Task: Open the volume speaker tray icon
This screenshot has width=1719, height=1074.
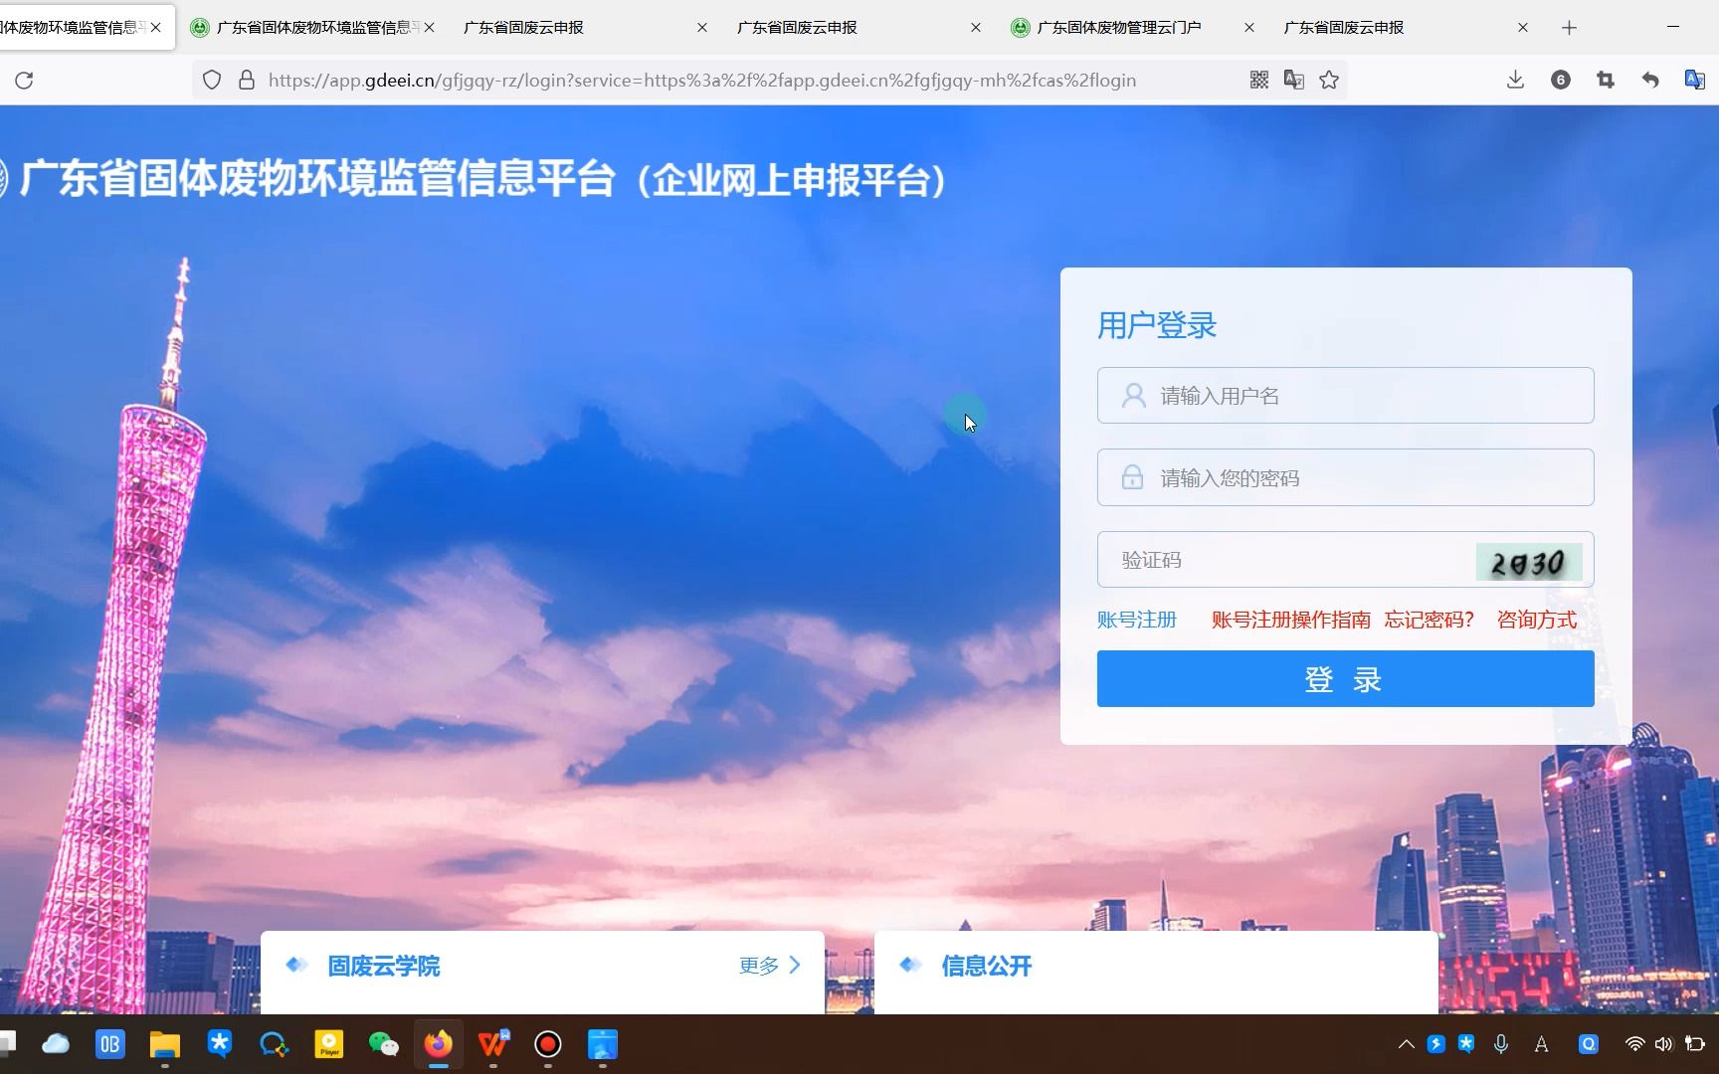Action: pyautogui.click(x=1663, y=1044)
